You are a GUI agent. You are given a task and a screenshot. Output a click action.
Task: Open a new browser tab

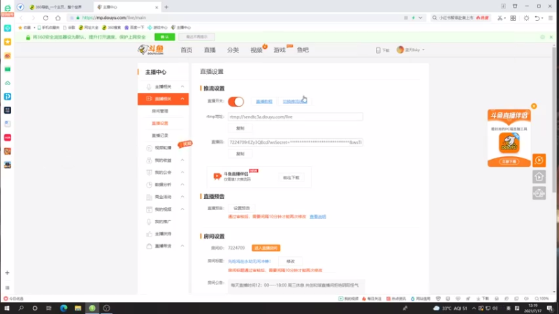click(166, 7)
